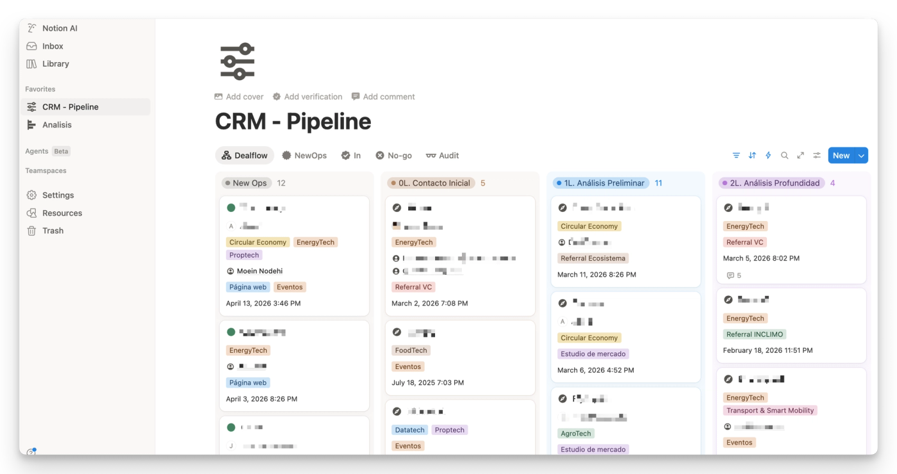Click date March 11, 2026 8:26 PM
The image size is (897, 474).
597,275
